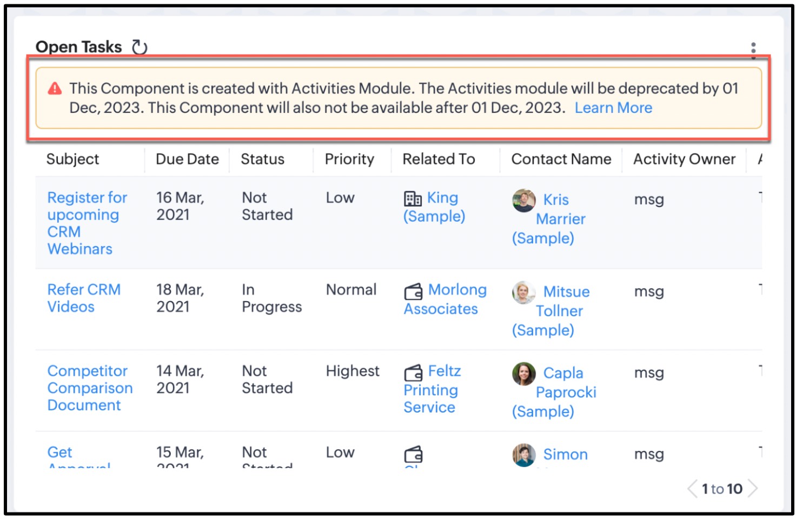Click the Priority column header
This screenshot has height=519, width=796.
coord(349,159)
